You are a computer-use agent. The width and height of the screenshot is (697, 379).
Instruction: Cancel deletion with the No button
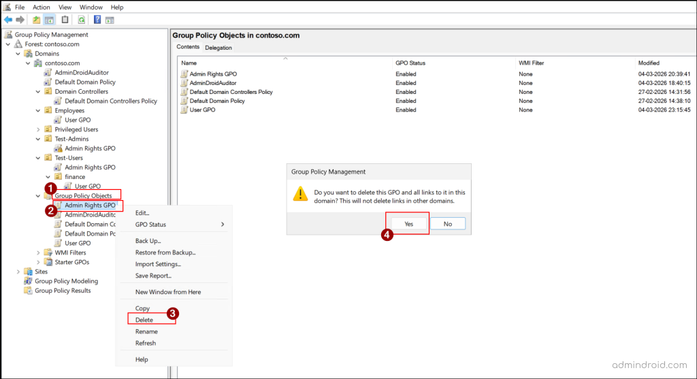(x=448, y=224)
